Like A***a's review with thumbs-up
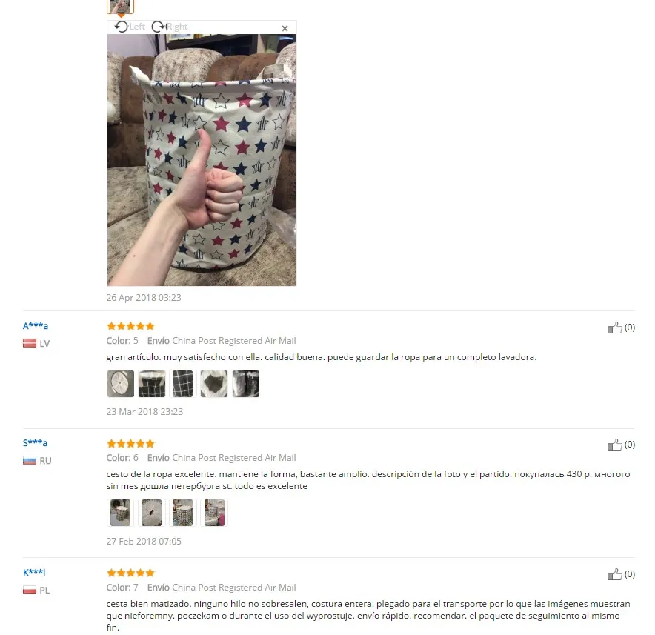This screenshot has width=655, height=635. [614, 328]
